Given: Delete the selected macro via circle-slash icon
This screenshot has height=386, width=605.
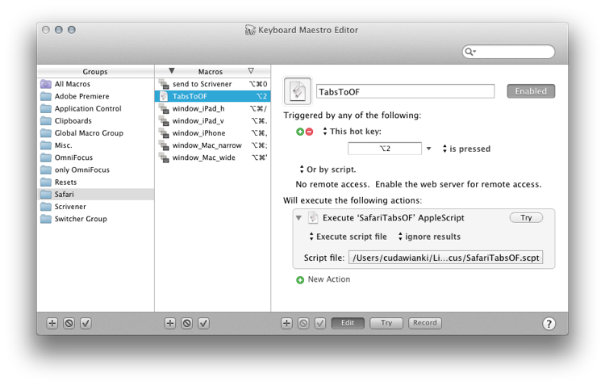Looking at the screenshot, I should 187,323.
